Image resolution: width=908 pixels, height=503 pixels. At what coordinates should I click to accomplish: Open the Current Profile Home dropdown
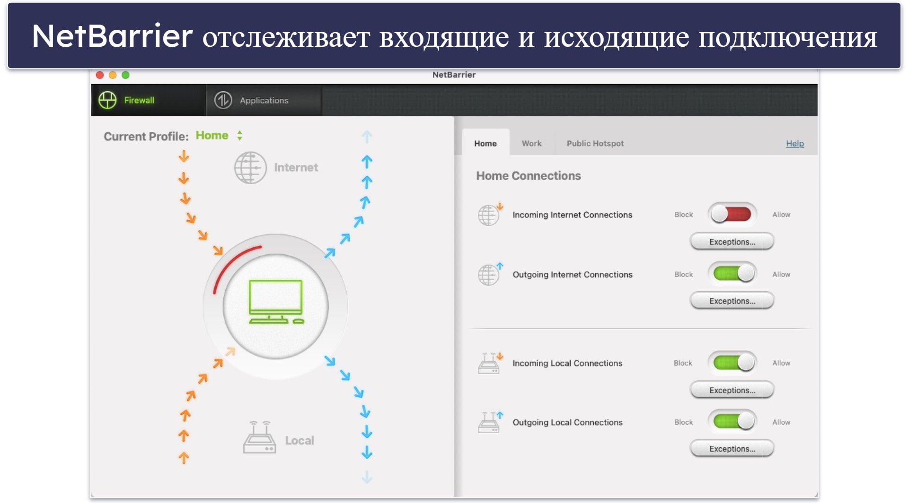[219, 136]
